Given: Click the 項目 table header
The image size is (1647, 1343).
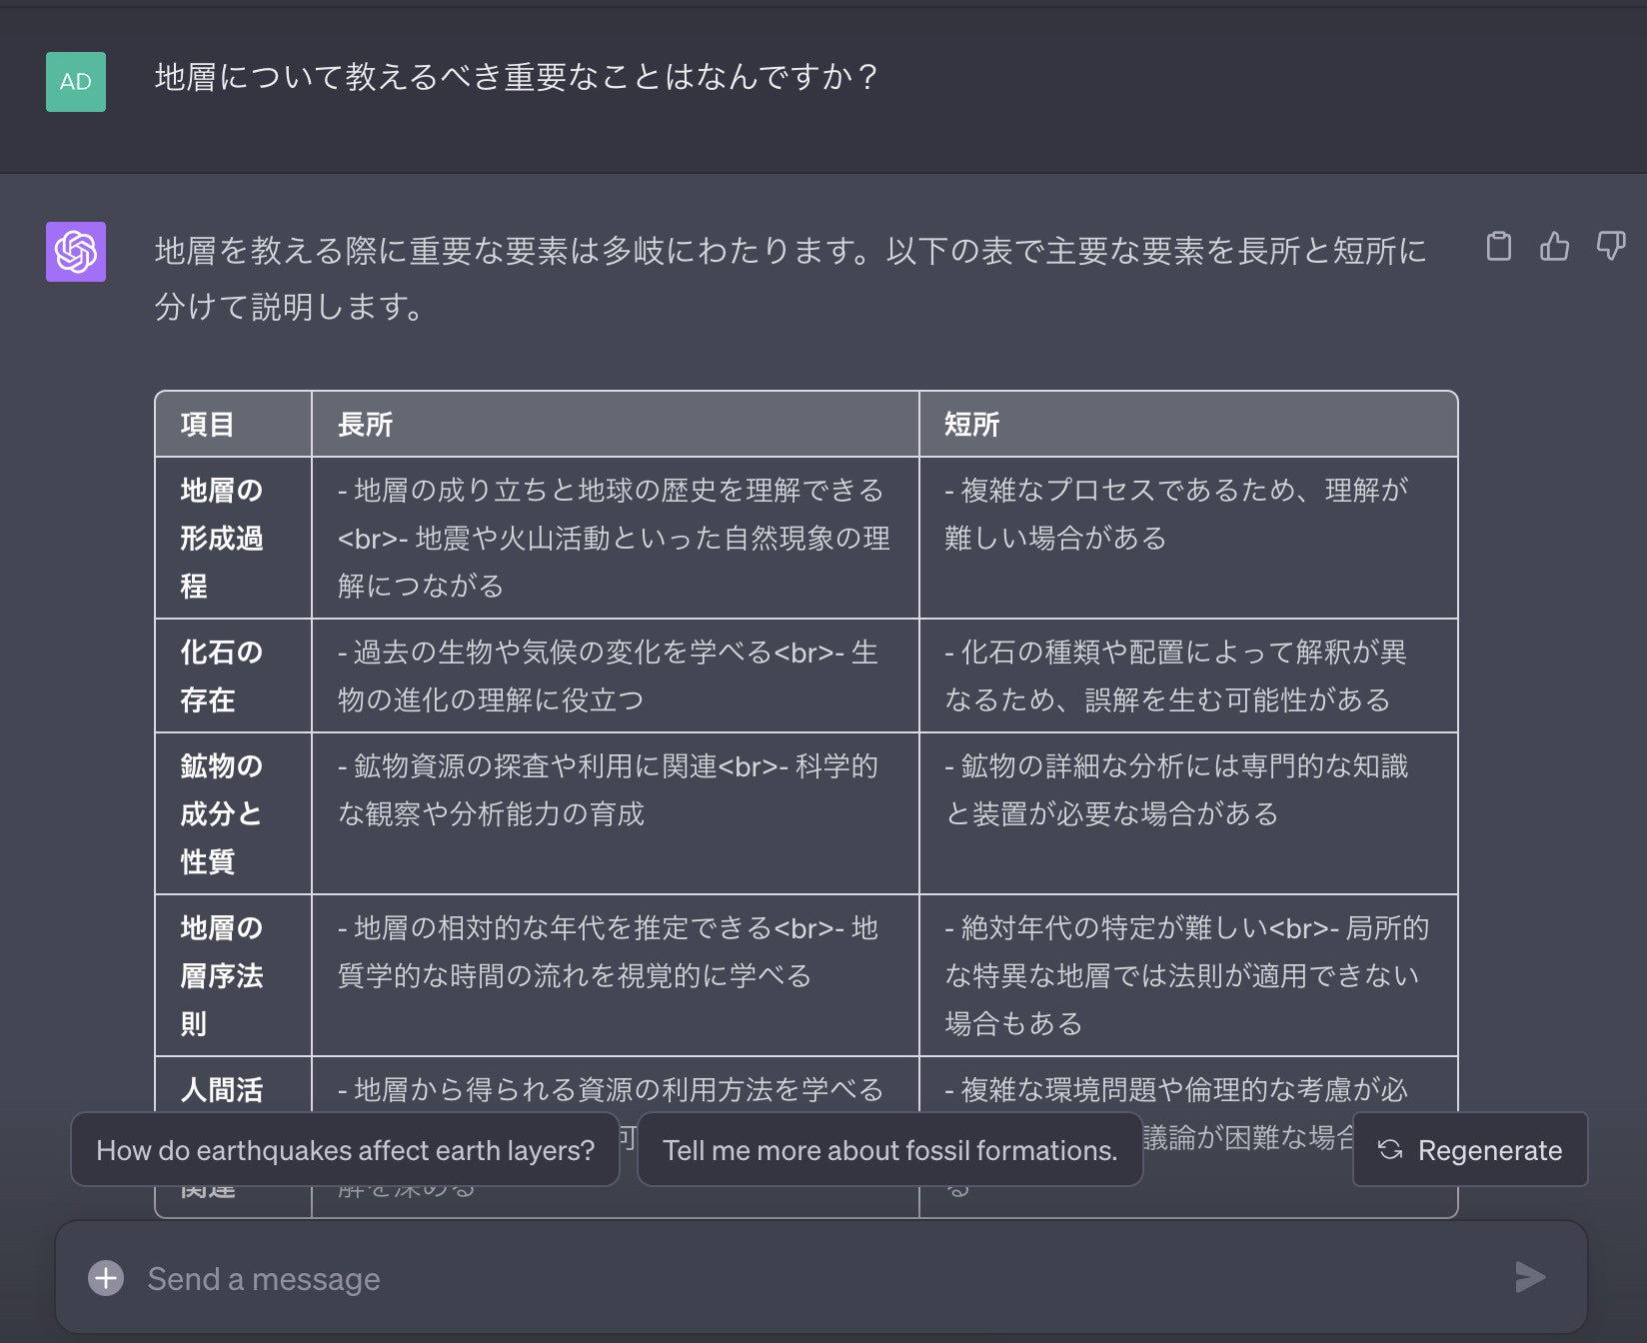Looking at the screenshot, I should pos(207,425).
